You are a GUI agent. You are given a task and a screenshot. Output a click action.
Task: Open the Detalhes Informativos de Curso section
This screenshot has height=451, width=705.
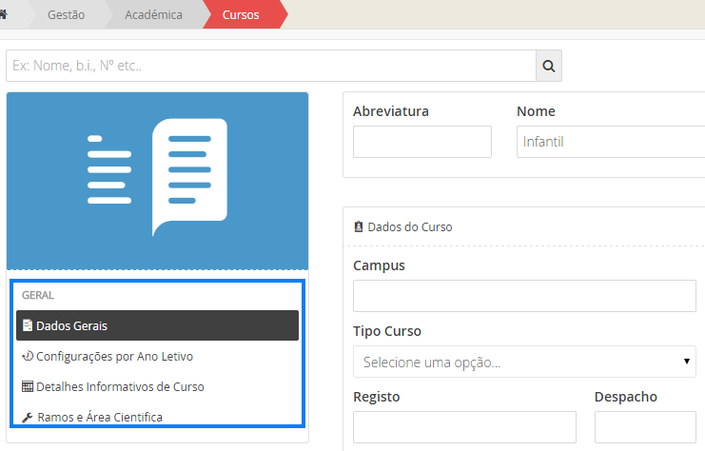pyautogui.click(x=120, y=387)
